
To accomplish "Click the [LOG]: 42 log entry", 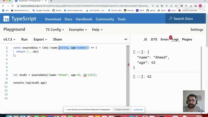I will (142, 77).
